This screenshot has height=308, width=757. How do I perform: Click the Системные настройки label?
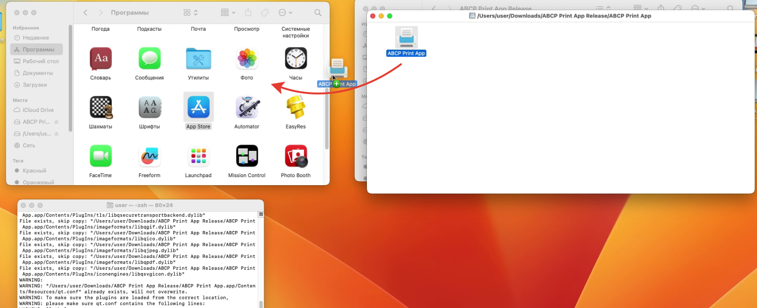coord(296,32)
